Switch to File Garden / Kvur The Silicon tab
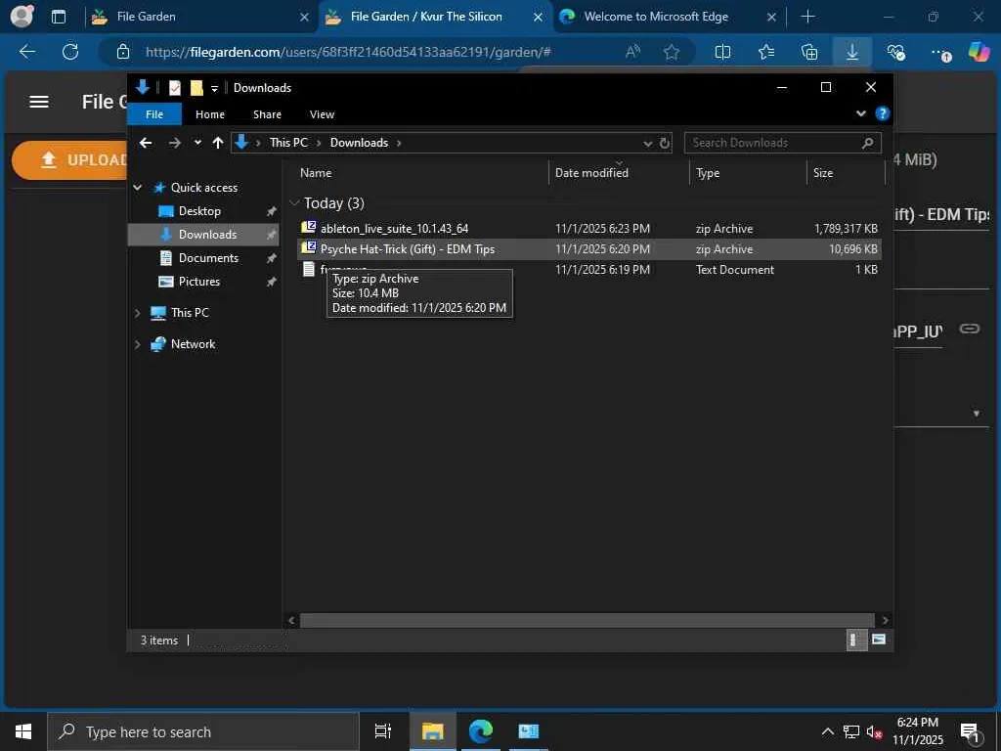Image resolution: width=1001 pixels, height=751 pixels. click(x=435, y=17)
